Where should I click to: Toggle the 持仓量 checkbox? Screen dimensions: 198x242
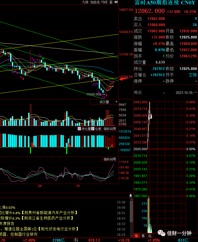tap(79, 128)
